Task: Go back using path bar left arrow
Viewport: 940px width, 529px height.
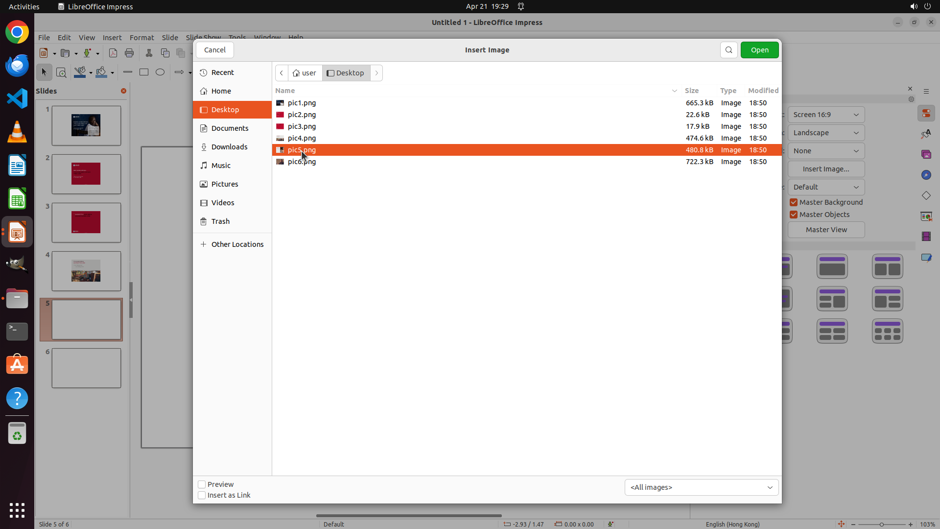Action: (282, 73)
